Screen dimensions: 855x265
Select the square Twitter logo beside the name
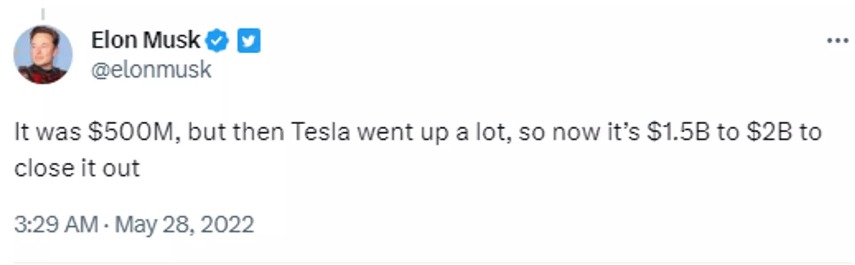pos(249,40)
